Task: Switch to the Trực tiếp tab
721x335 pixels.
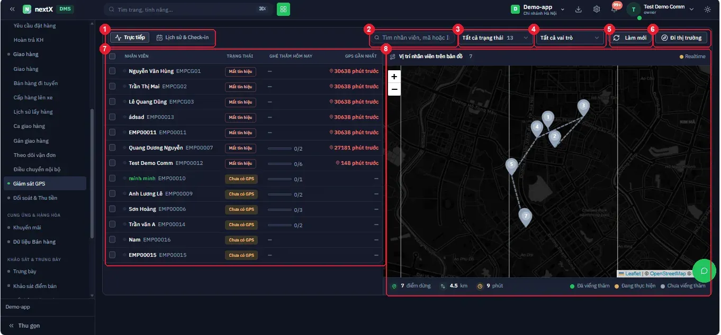Action: (130, 38)
